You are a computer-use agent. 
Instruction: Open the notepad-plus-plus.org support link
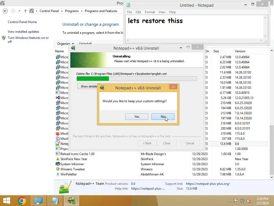(208, 183)
